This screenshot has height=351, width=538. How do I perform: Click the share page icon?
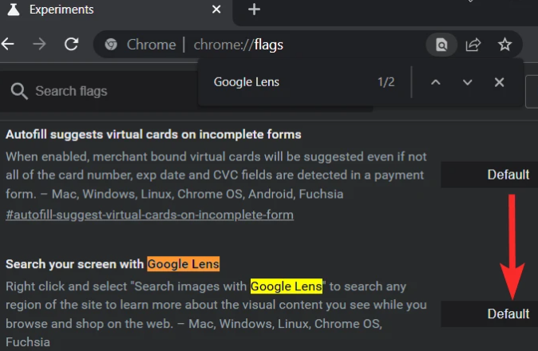pyautogui.click(x=473, y=45)
